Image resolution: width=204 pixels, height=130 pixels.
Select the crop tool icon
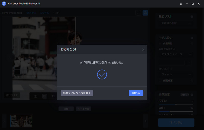[138, 13]
